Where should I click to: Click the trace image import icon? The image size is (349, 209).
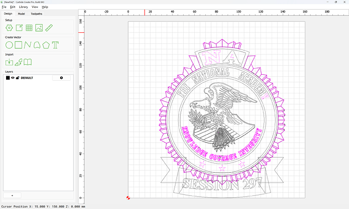point(19,62)
